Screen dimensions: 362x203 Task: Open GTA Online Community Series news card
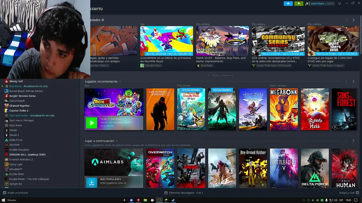click(278, 41)
